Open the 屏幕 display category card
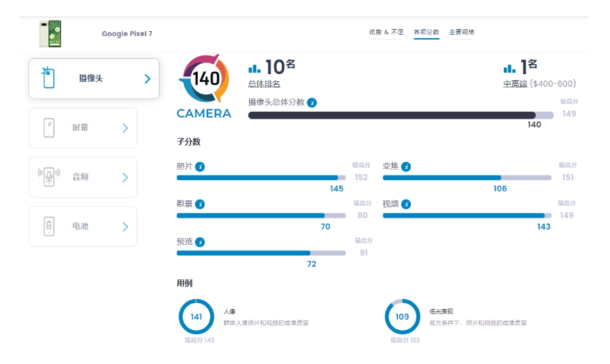Viewport: 610px width, 364px height. click(83, 128)
